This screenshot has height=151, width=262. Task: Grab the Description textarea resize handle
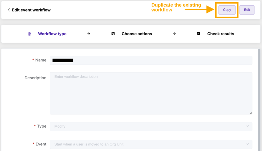point(251,113)
